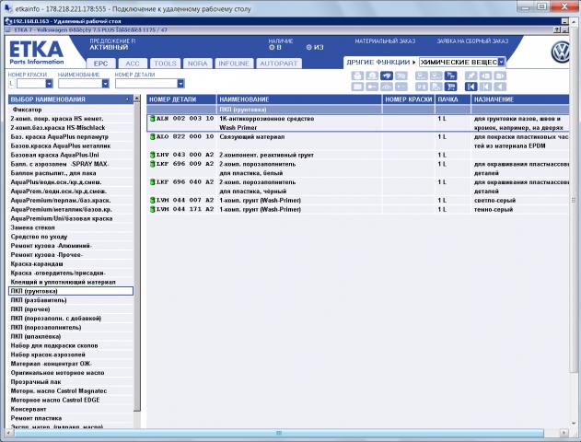Screen dimensions: 581x442
Task: Open the НОМЕР КРАСКИ dropdown arrow
Action: point(49,84)
